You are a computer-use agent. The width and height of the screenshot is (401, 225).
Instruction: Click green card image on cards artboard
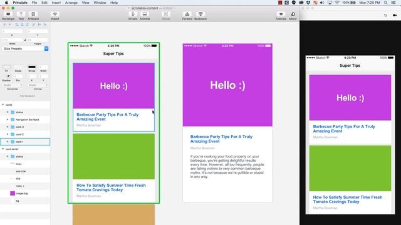(114, 156)
